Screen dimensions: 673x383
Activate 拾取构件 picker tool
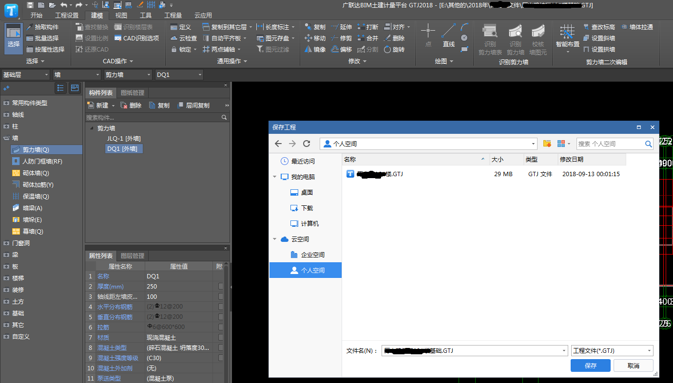(x=42, y=27)
